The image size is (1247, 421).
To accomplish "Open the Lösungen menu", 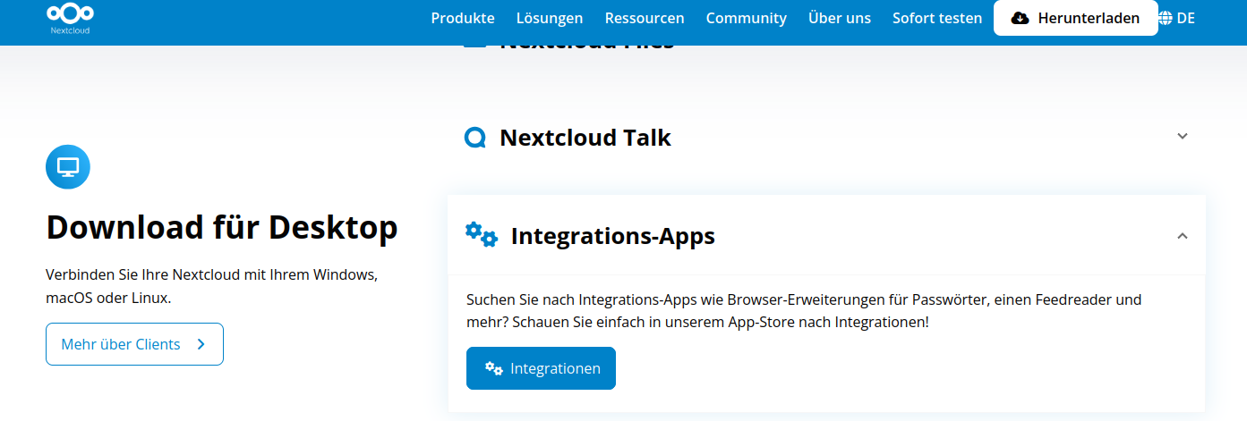I will [550, 18].
